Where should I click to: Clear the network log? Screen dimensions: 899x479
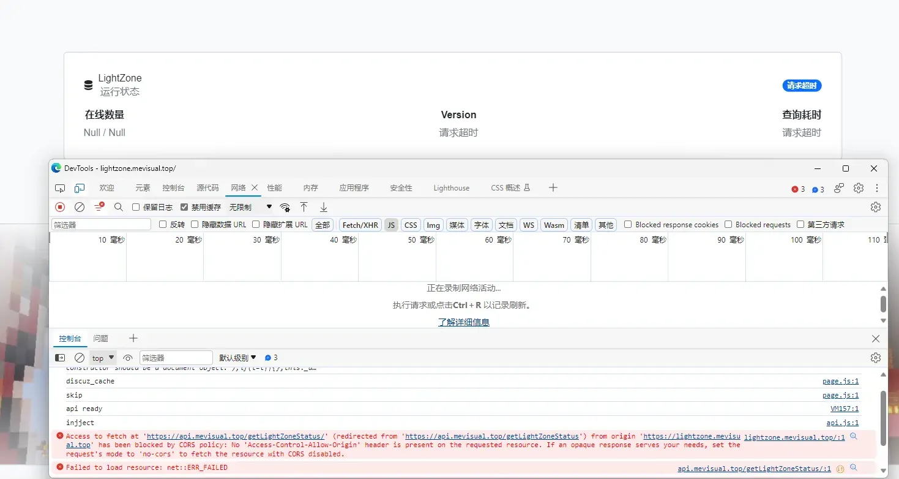point(80,207)
